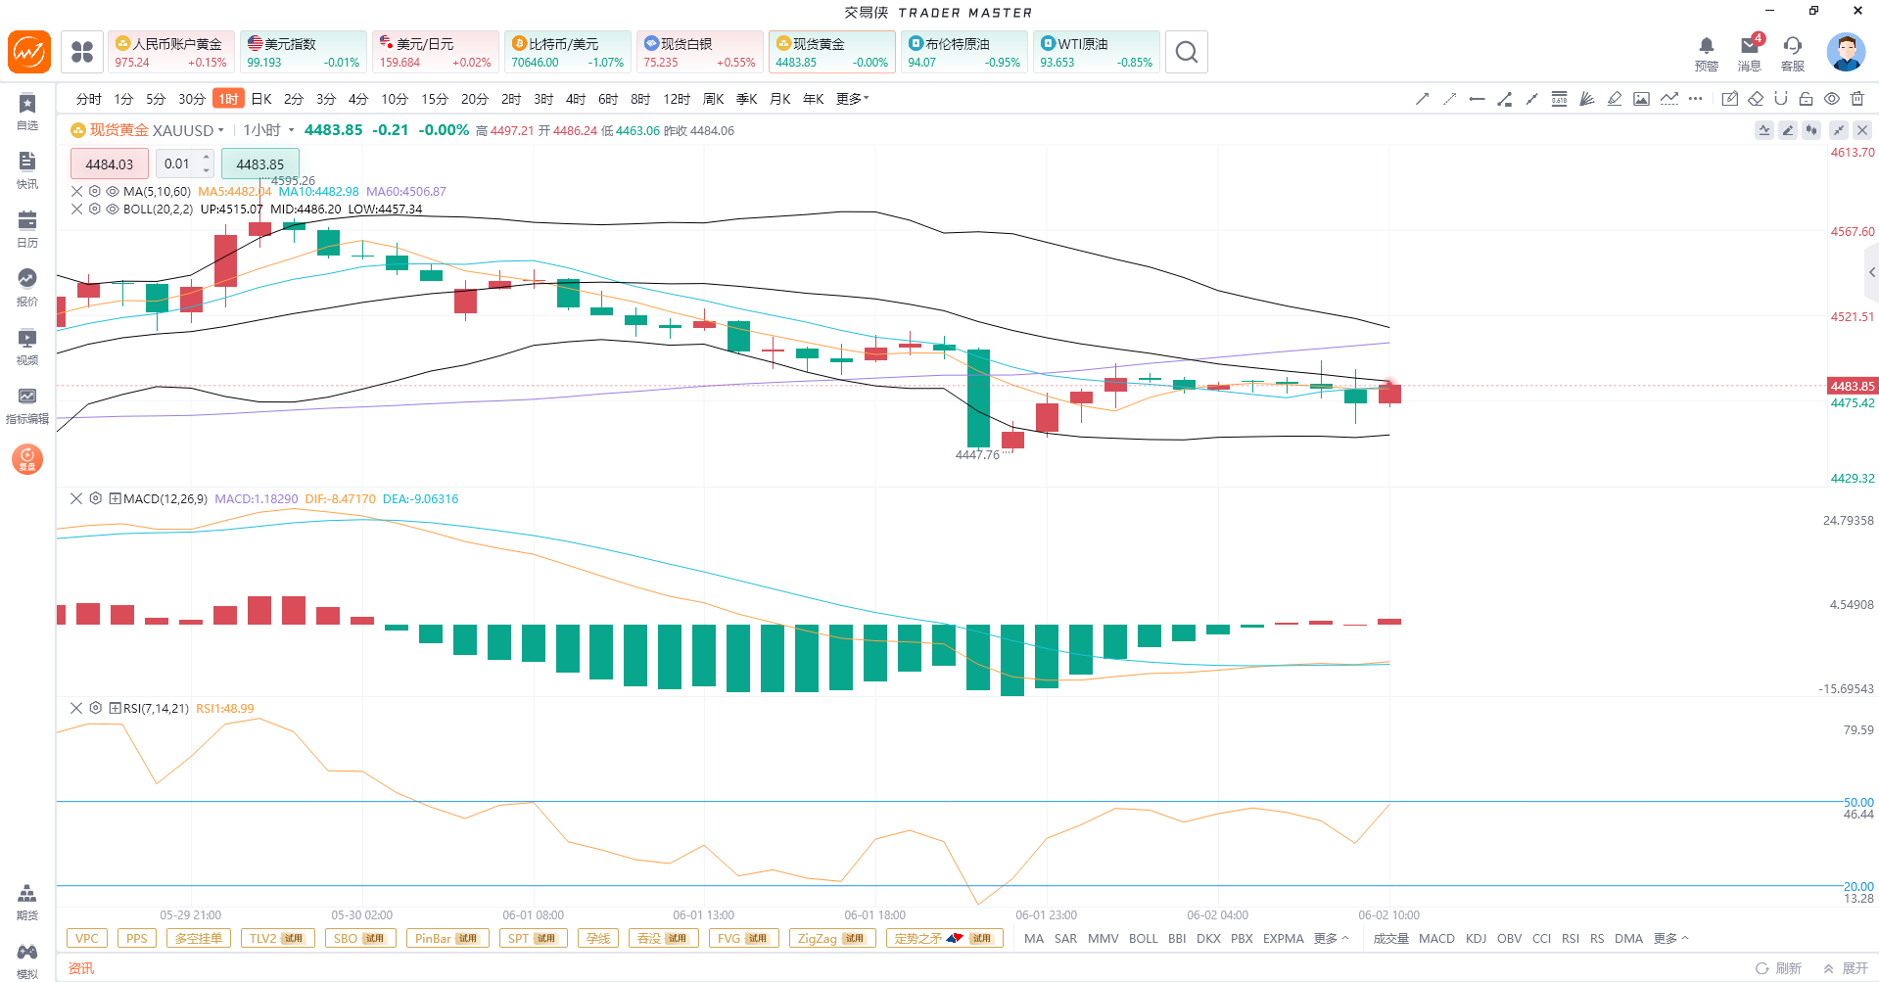The height and width of the screenshot is (982, 1879).
Task: Select the eraser drawing tool
Action: pyautogui.click(x=1756, y=99)
